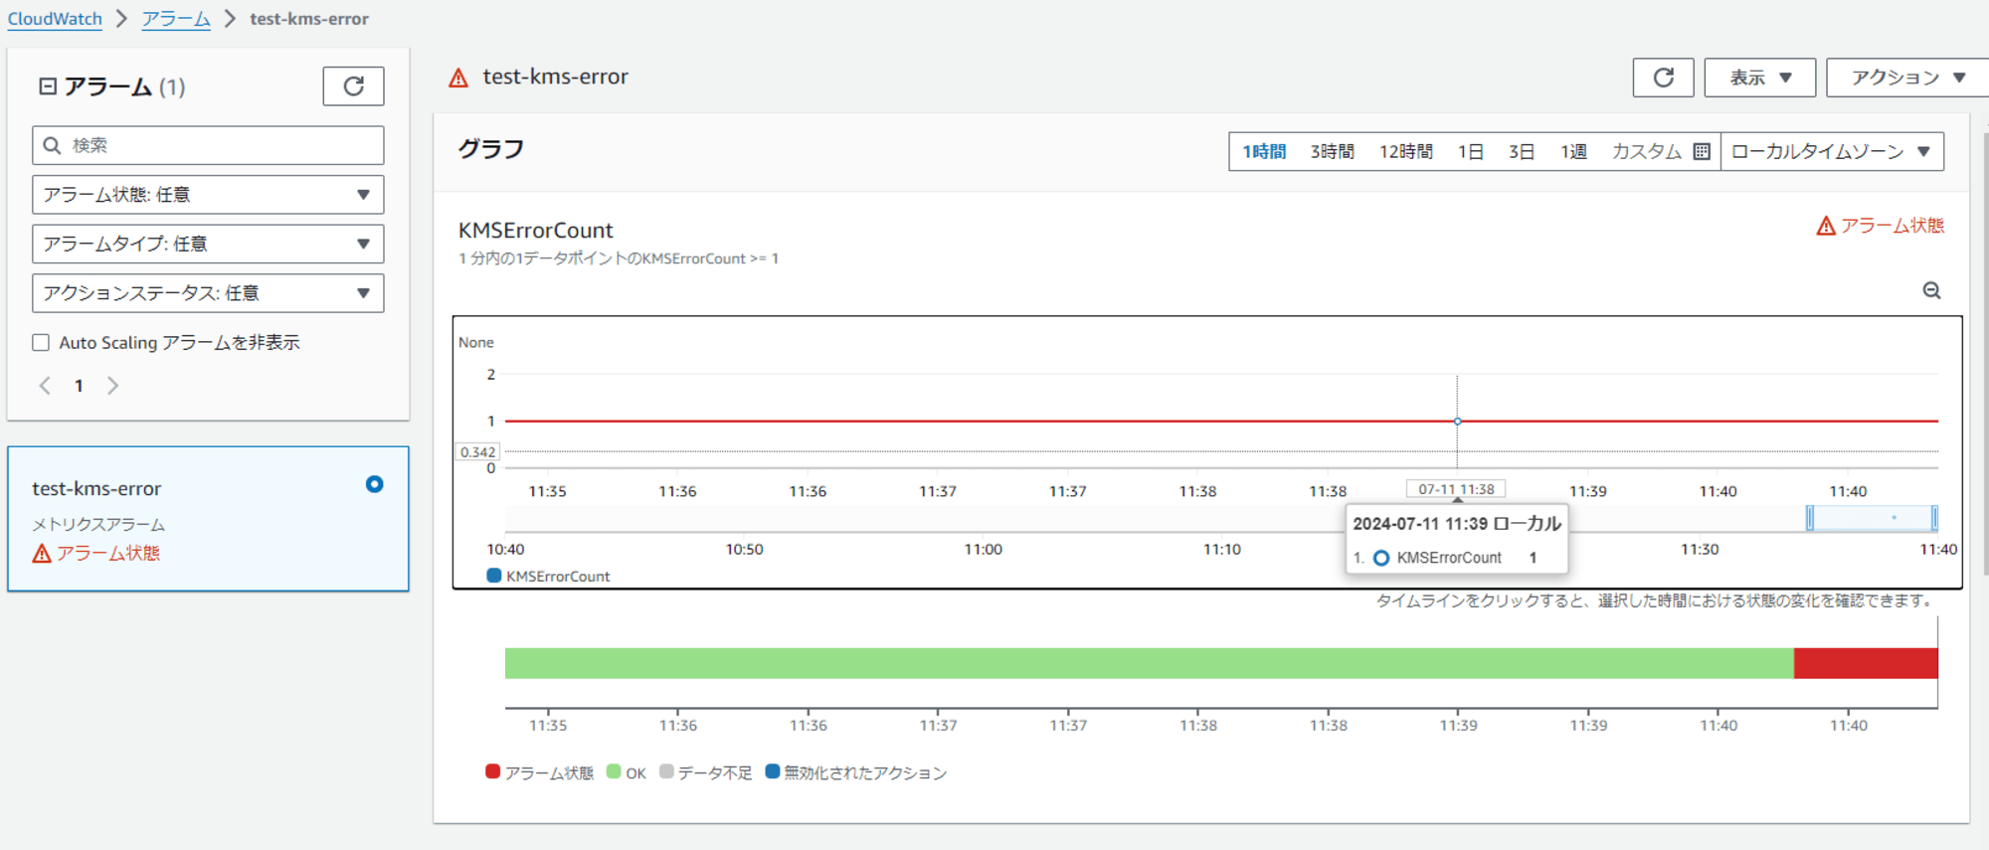Image resolution: width=1989 pixels, height=850 pixels.
Task: Collapse the アラーム (1) panel header
Action: pos(47,86)
